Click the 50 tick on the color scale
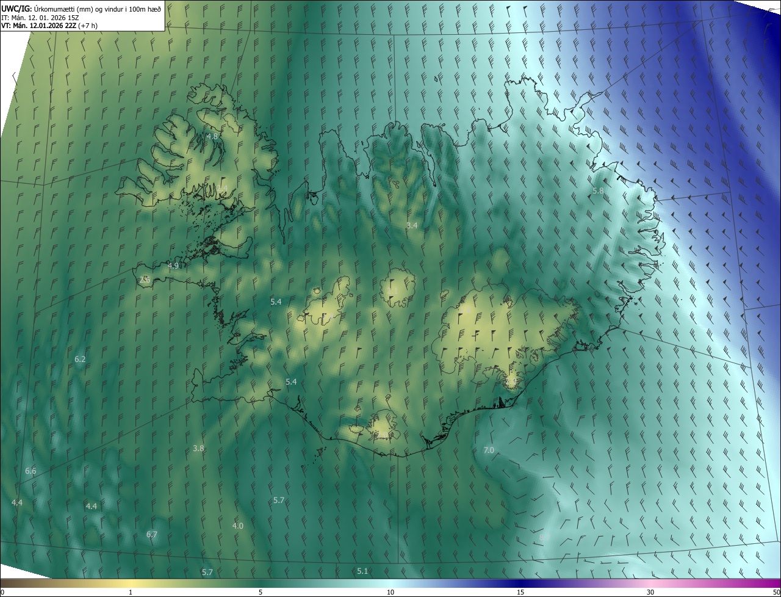The width and height of the screenshot is (781, 597). coord(776,593)
